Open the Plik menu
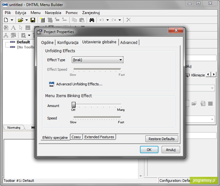The width and height of the screenshot is (220, 186). click(x=8, y=13)
